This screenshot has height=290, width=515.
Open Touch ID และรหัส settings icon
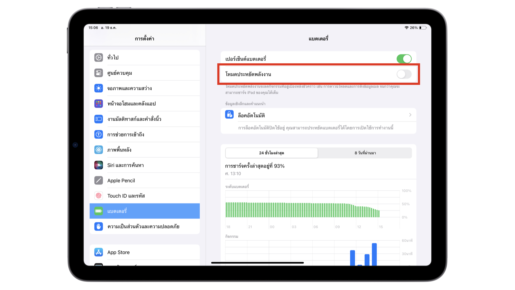(x=99, y=196)
